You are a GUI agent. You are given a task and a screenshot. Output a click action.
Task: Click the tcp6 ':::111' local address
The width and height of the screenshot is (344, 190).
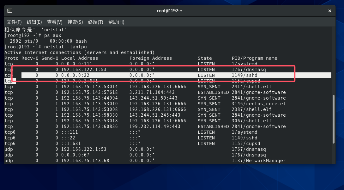69,132
